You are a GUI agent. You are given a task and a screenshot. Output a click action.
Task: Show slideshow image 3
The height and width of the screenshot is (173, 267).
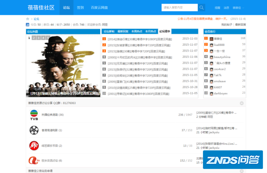(39, 38)
